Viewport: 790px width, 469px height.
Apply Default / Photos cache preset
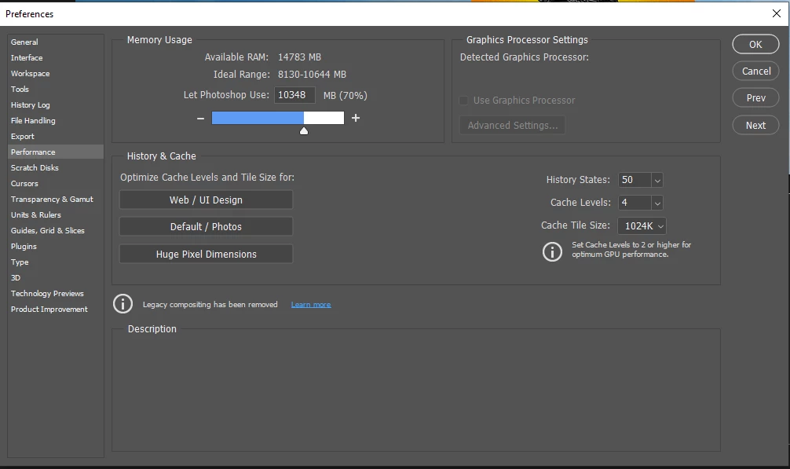pos(206,226)
